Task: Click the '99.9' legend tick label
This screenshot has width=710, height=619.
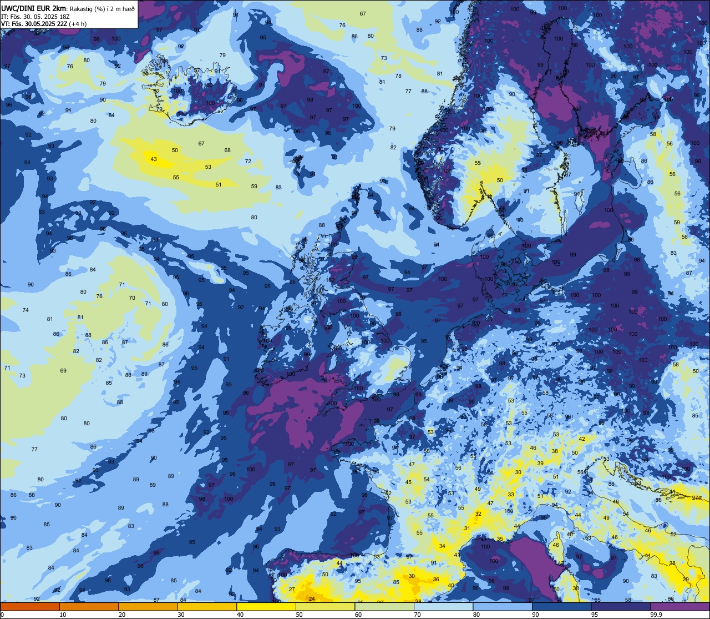Action: tap(657, 615)
